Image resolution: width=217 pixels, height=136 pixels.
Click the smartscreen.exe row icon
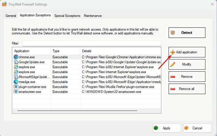16,91
